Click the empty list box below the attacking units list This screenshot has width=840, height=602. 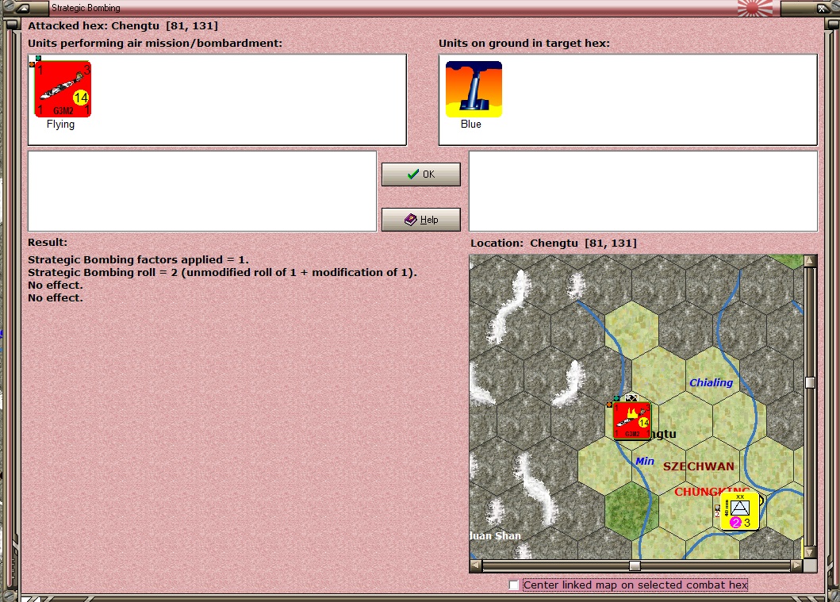(202, 191)
